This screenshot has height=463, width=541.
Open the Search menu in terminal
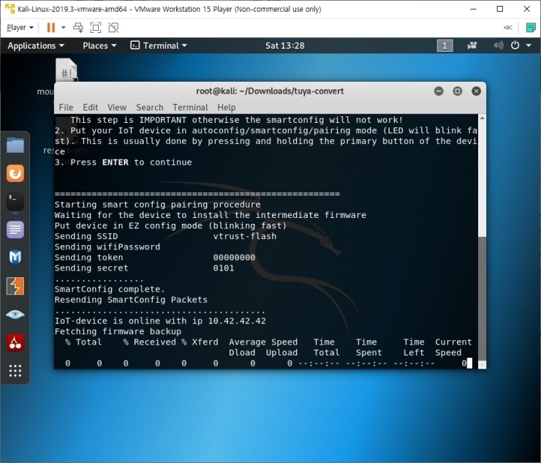(150, 108)
